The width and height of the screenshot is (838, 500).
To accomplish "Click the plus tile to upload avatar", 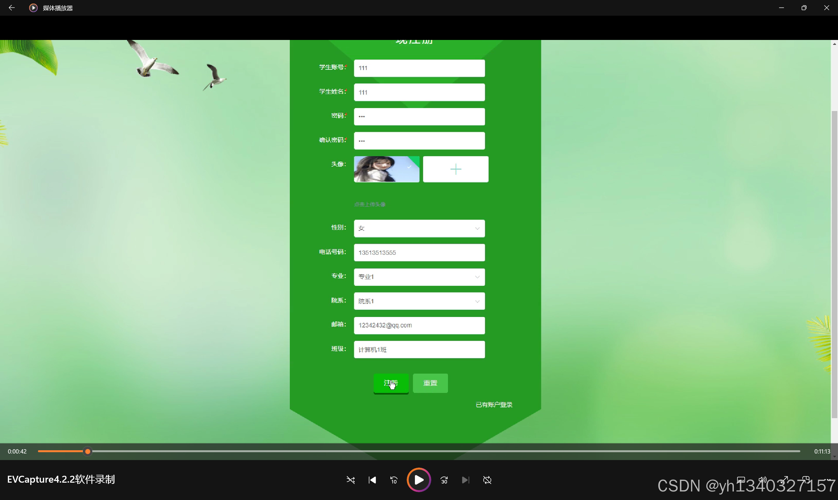I will click(x=455, y=169).
